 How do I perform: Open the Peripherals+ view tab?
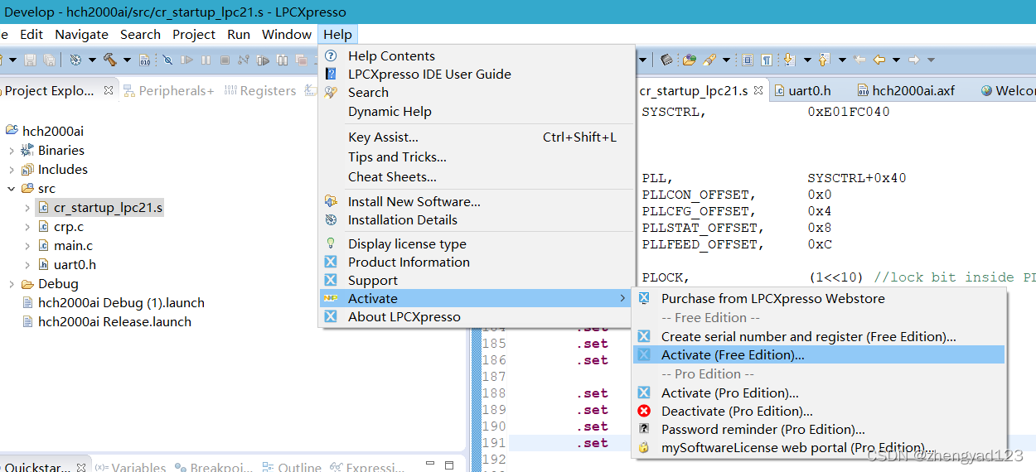pyautogui.click(x=176, y=91)
